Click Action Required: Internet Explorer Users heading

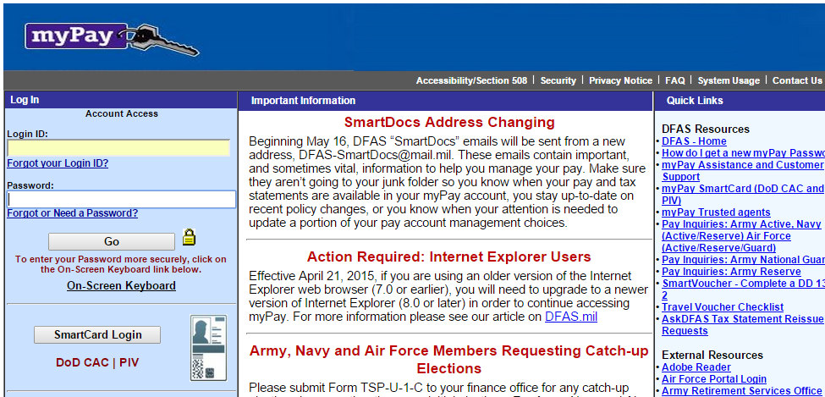click(x=448, y=257)
